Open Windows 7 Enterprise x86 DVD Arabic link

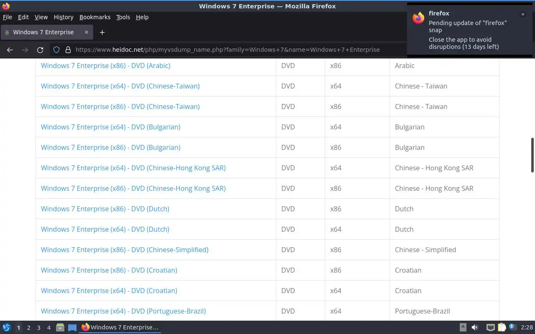click(105, 66)
